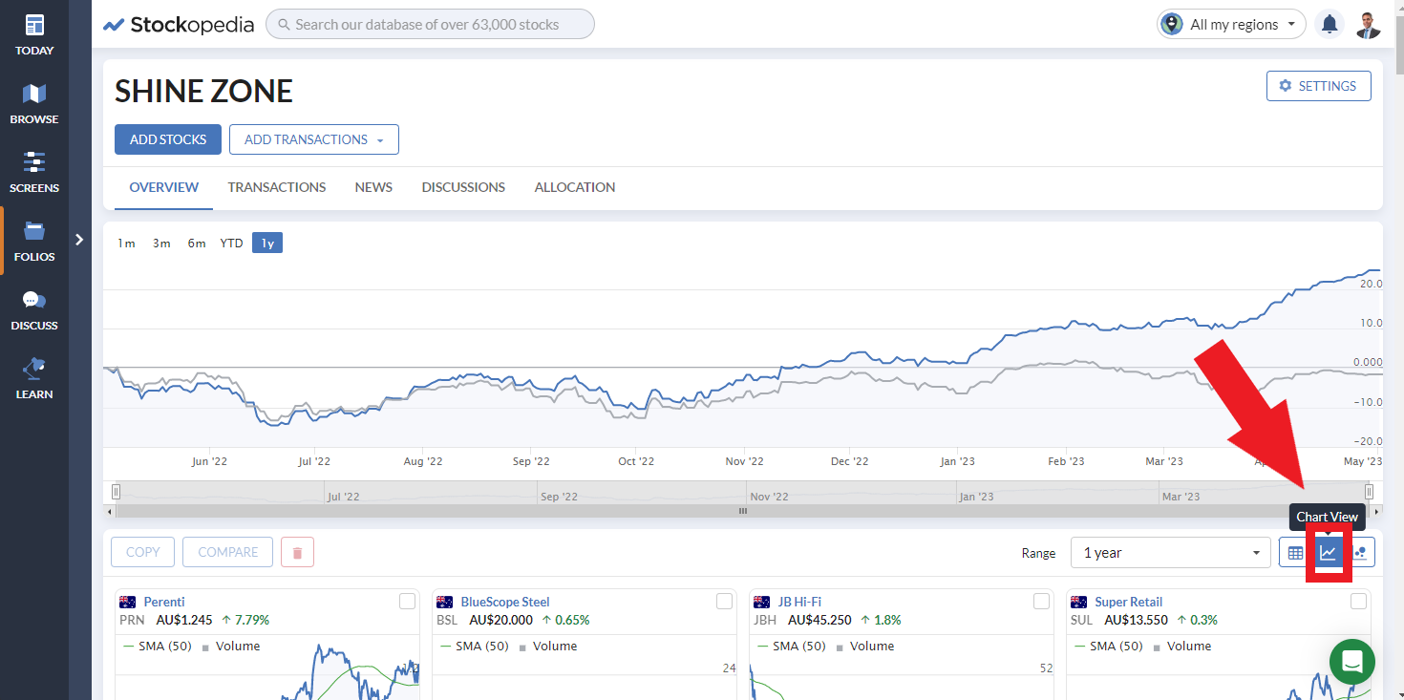Click the Stockopedia logo

click(179, 25)
